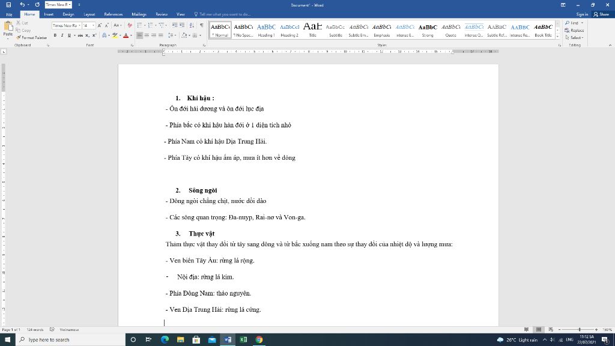
Task: Switch to the Review tab
Action: tap(162, 14)
